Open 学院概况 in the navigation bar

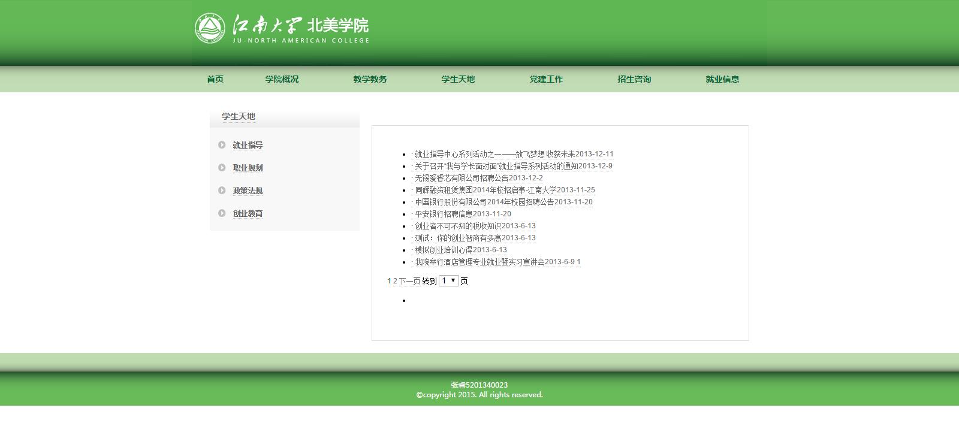pyautogui.click(x=282, y=79)
